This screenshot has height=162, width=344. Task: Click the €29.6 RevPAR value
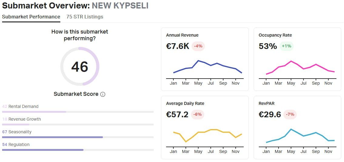270,115
